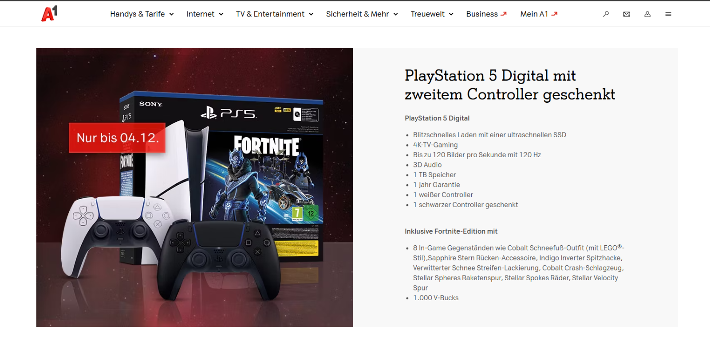Viewport: 710px width, 348px height.
Task: Open the Sicherheit & Mehr menu
Action: coord(358,14)
